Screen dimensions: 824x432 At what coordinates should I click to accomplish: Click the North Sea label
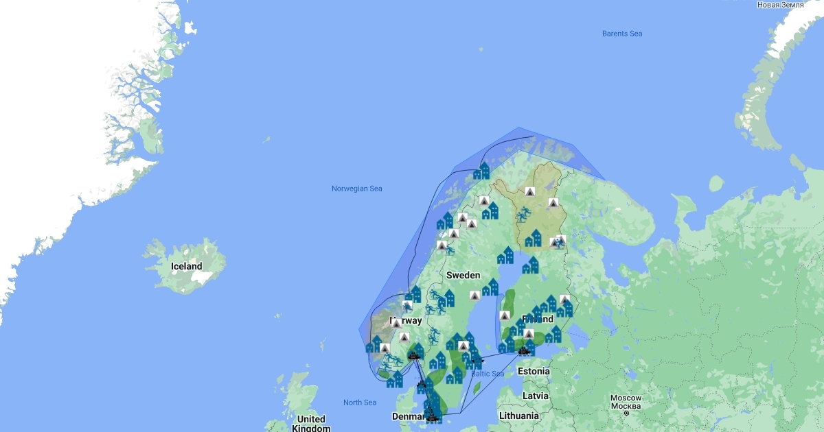pyautogui.click(x=360, y=403)
